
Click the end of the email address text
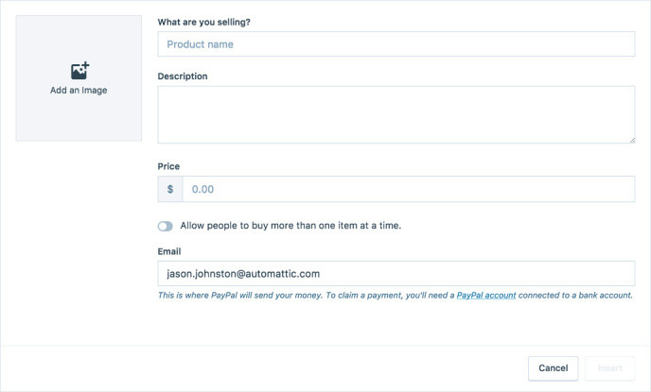click(x=320, y=273)
